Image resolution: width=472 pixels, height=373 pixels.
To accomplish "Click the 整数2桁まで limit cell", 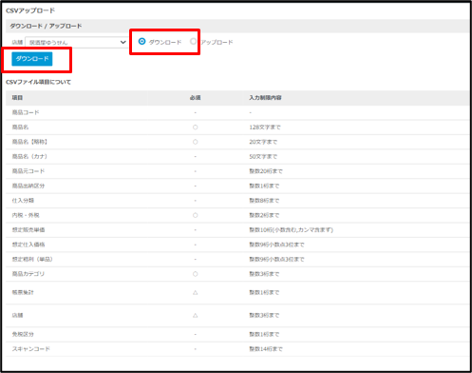I will pos(264,215).
